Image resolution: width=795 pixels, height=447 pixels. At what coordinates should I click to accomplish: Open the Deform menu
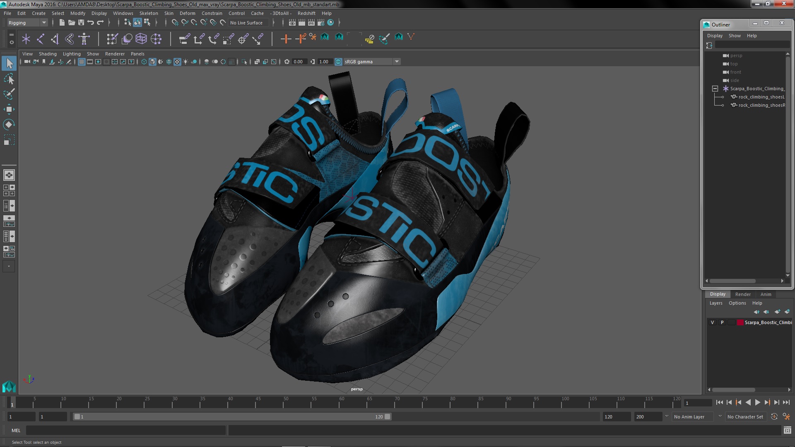point(187,13)
